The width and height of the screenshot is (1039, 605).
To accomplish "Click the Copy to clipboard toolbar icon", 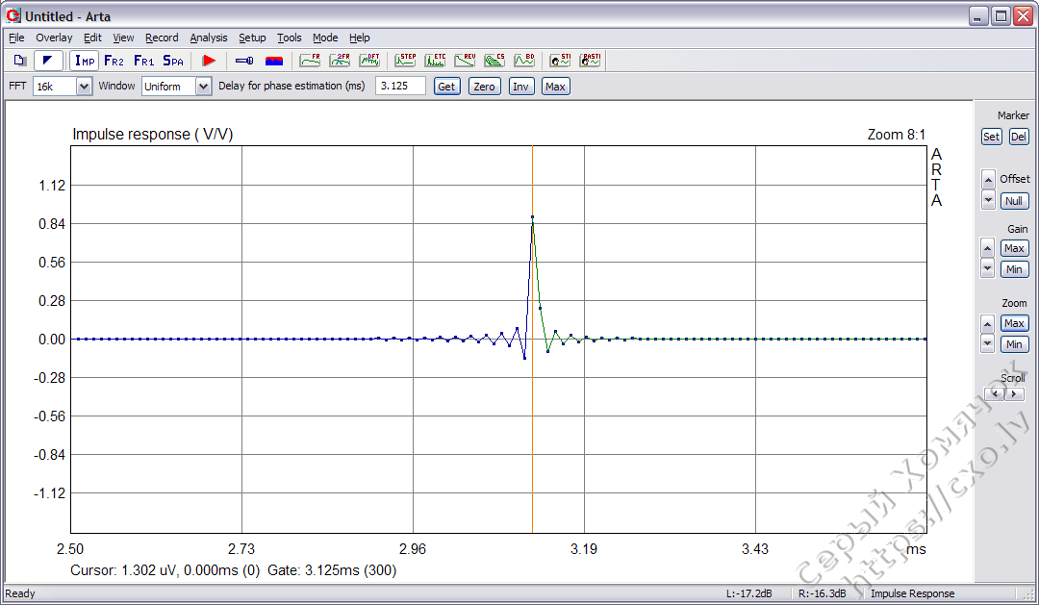I will 19,60.
